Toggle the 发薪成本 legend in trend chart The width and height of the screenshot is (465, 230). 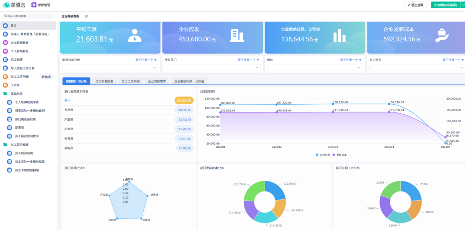(x=340, y=155)
